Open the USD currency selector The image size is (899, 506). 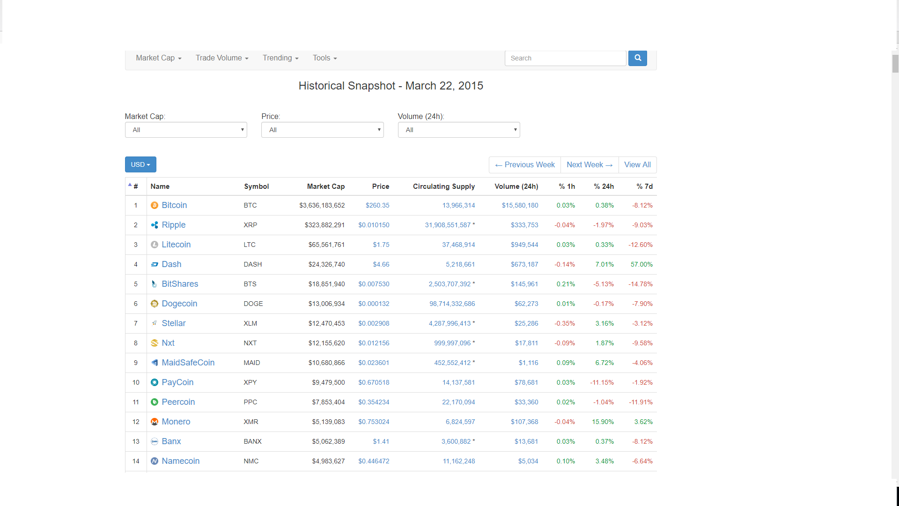[x=140, y=164]
